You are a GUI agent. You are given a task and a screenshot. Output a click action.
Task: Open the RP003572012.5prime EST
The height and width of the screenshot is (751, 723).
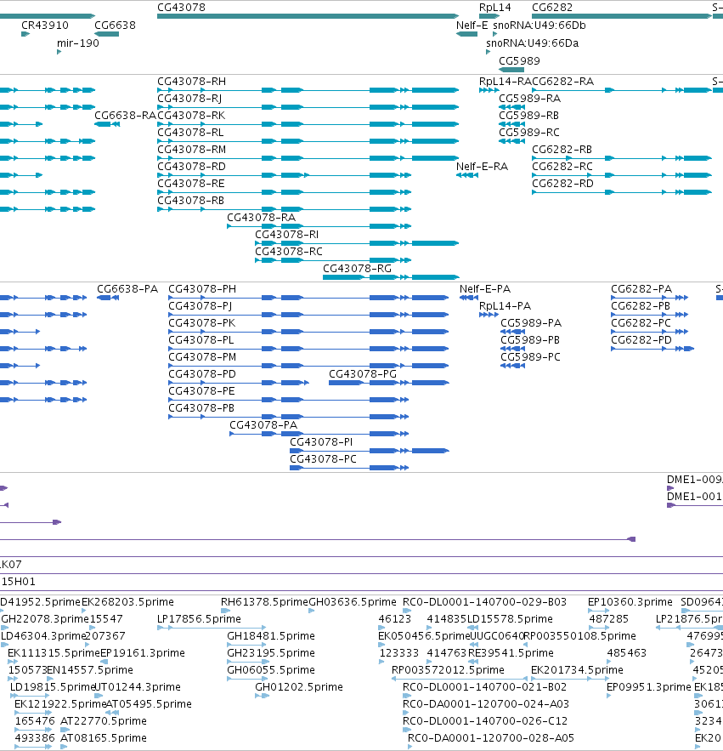coord(448,670)
